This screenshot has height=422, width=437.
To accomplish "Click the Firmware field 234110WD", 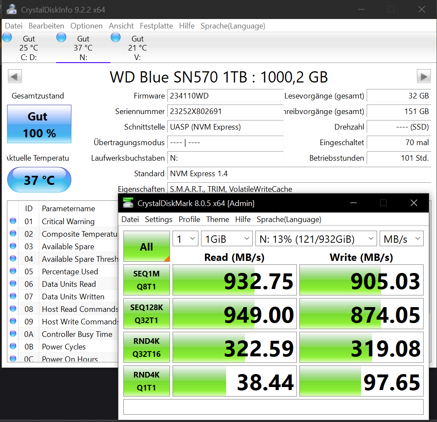I will pyautogui.click(x=225, y=96).
